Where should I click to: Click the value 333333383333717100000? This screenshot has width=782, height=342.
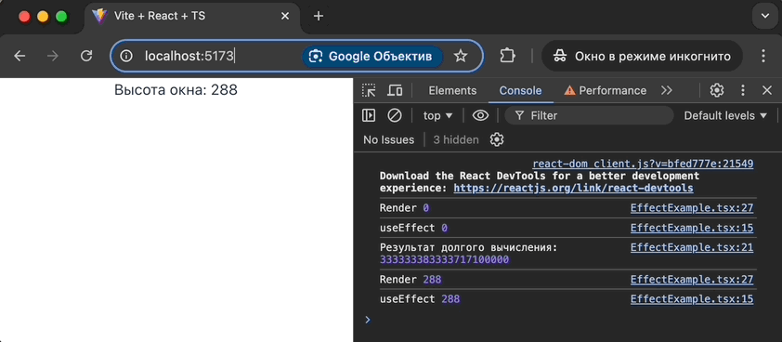click(444, 260)
